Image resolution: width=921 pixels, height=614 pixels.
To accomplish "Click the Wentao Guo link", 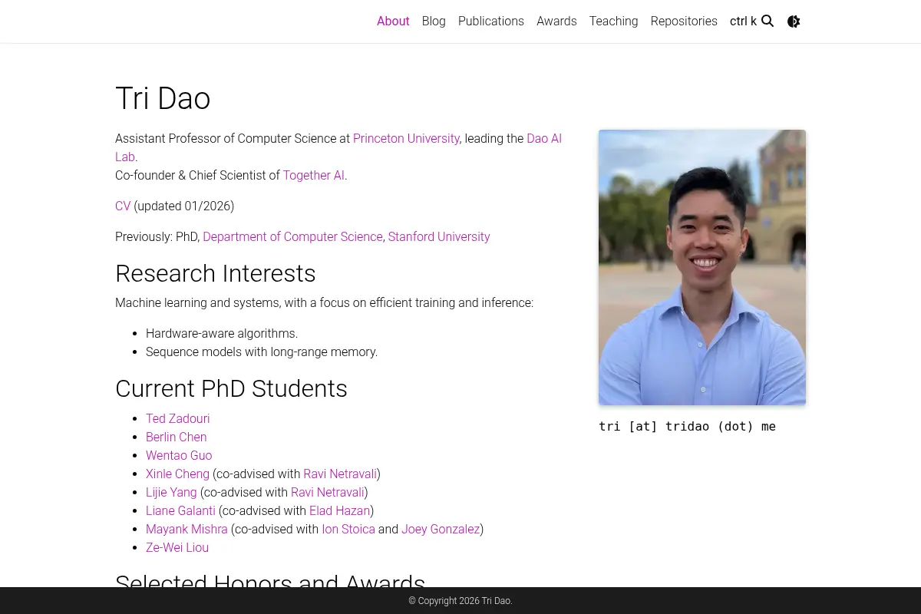I will [179, 456].
